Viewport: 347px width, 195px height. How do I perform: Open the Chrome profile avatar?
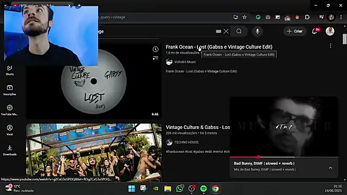click(x=331, y=17)
